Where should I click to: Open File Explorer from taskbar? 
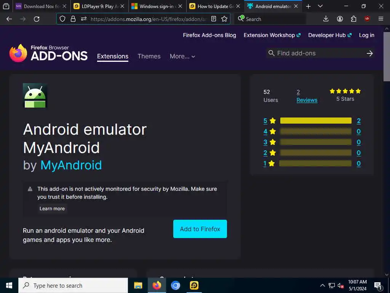138,285
